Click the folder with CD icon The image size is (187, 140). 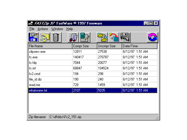[45, 37]
